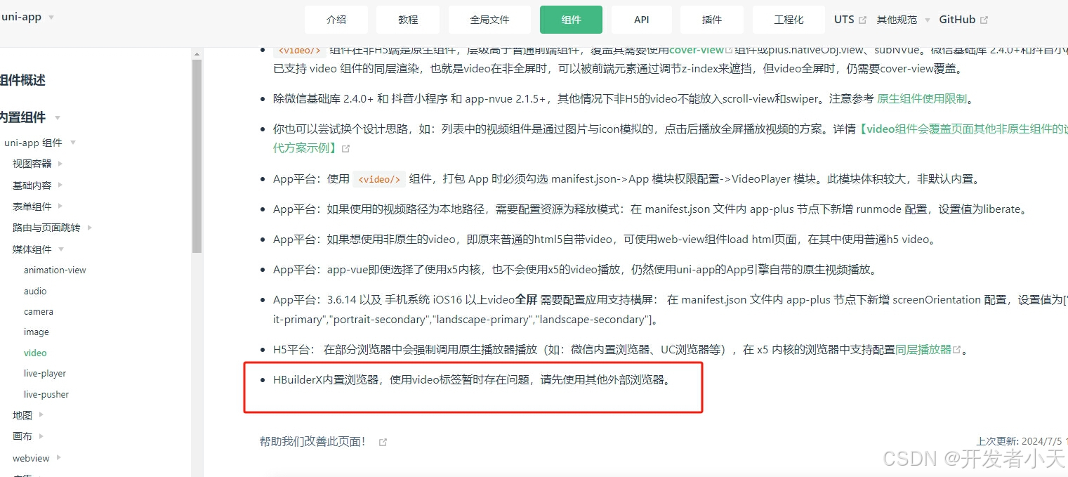Click external-link icon after 同层播放器
This screenshot has width=1068, height=477.
coord(956,350)
